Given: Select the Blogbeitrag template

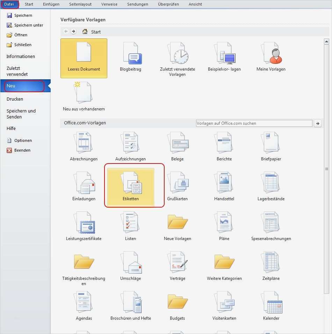Looking at the screenshot, I should (x=130, y=58).
